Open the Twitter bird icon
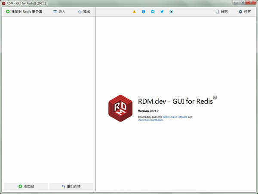This screenshot has height=194, width=258. pos(162,12)
